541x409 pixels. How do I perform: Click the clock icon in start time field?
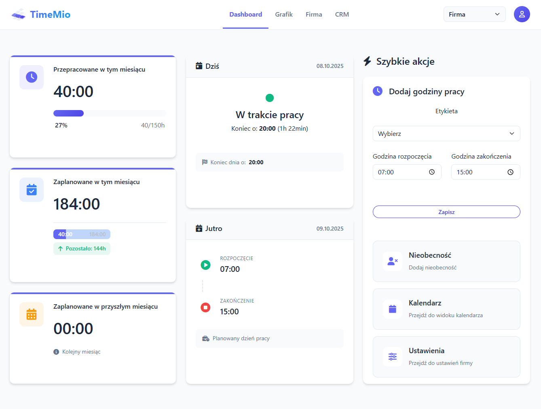431,172
